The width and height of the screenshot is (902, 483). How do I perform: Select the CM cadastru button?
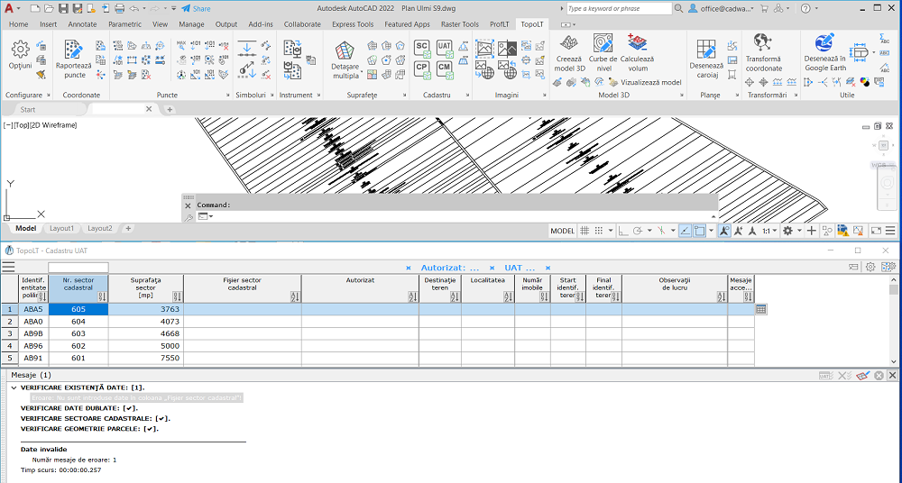coord(445,69)
